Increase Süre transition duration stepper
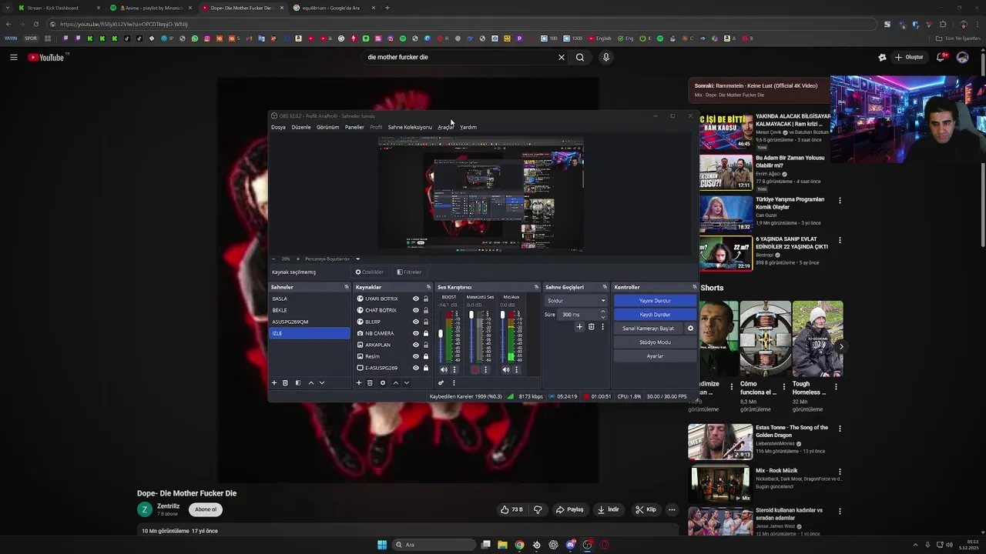This screenshot has width=986, height=554. (x=602, y=312)
